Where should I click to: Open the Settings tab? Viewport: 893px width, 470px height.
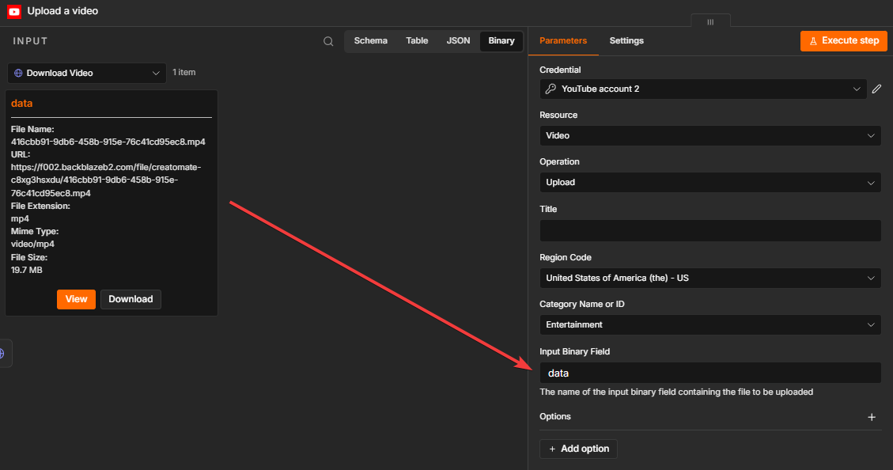point(626,41)
